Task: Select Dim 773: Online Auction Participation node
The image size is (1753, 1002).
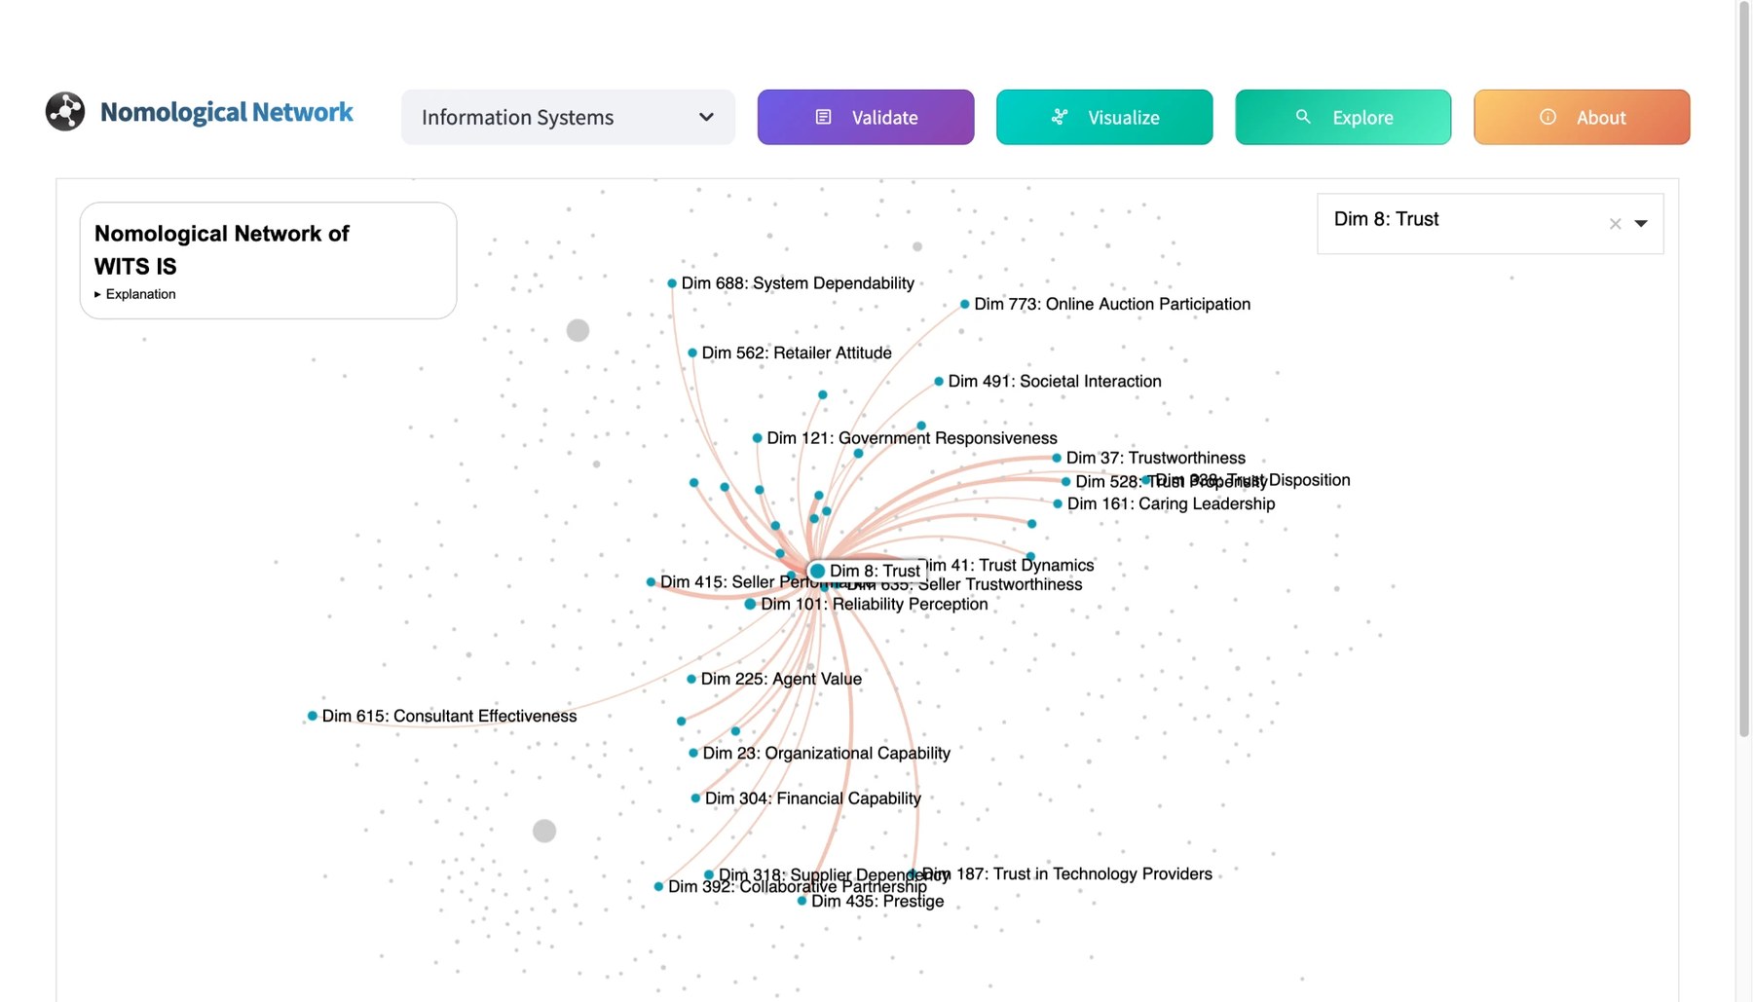Action: [965, 304]
